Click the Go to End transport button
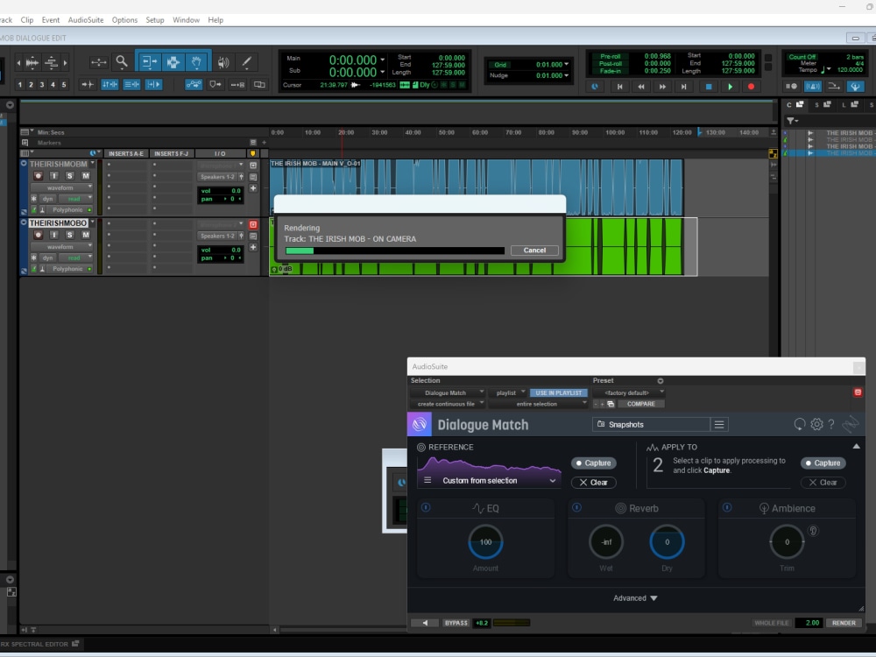 pos(684,87)
